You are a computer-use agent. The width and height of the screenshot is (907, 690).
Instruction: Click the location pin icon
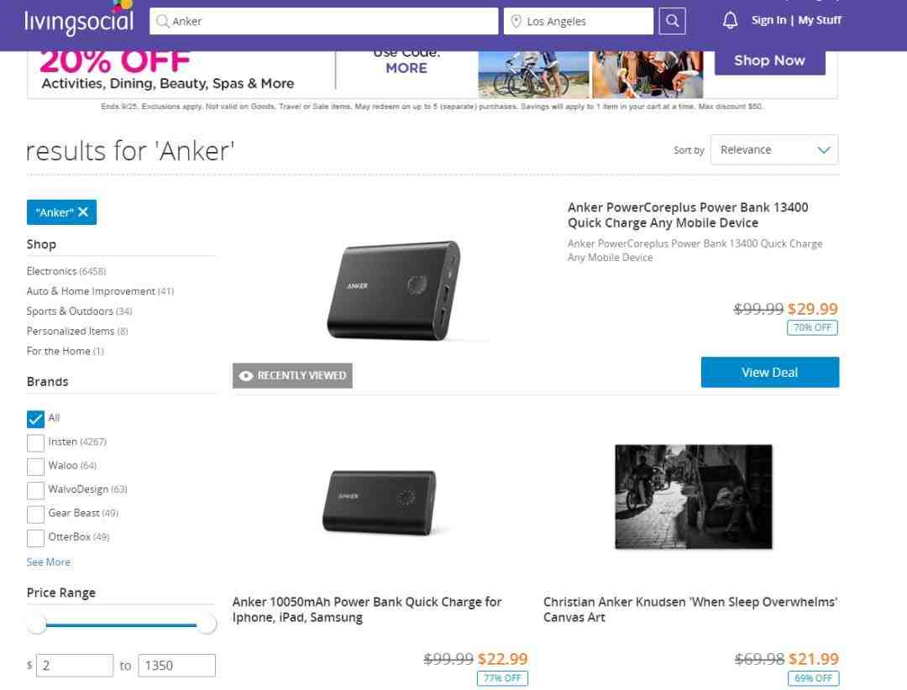[516, 21]
